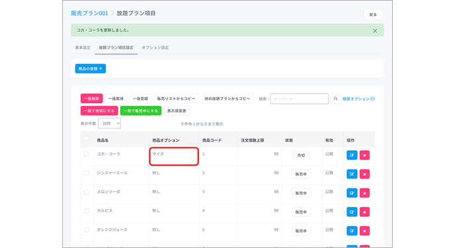The width and height of the screenshot is (455, 248).
Task: Open the 表示件数 50件 dropdown
Action: 109,123
